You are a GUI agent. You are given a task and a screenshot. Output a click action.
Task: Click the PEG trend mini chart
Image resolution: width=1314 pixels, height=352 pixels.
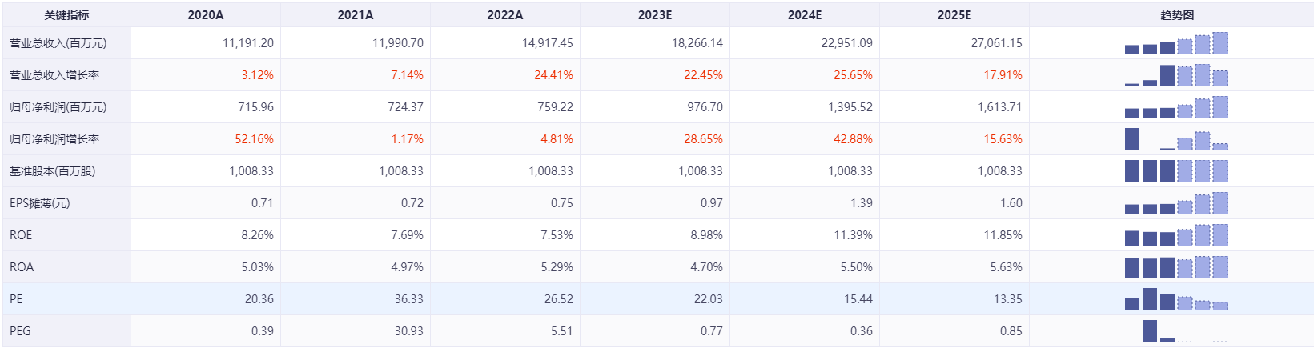coord(1175,331)
